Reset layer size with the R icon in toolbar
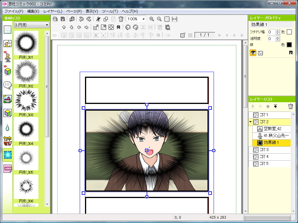 [x=118, y=27]
